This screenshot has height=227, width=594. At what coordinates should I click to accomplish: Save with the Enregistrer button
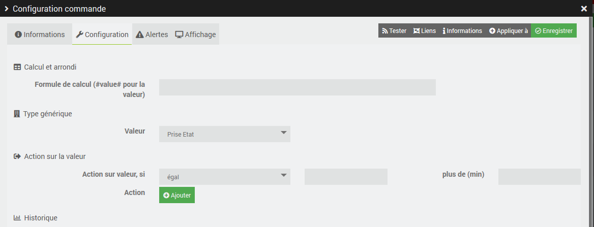coord(554,31)
